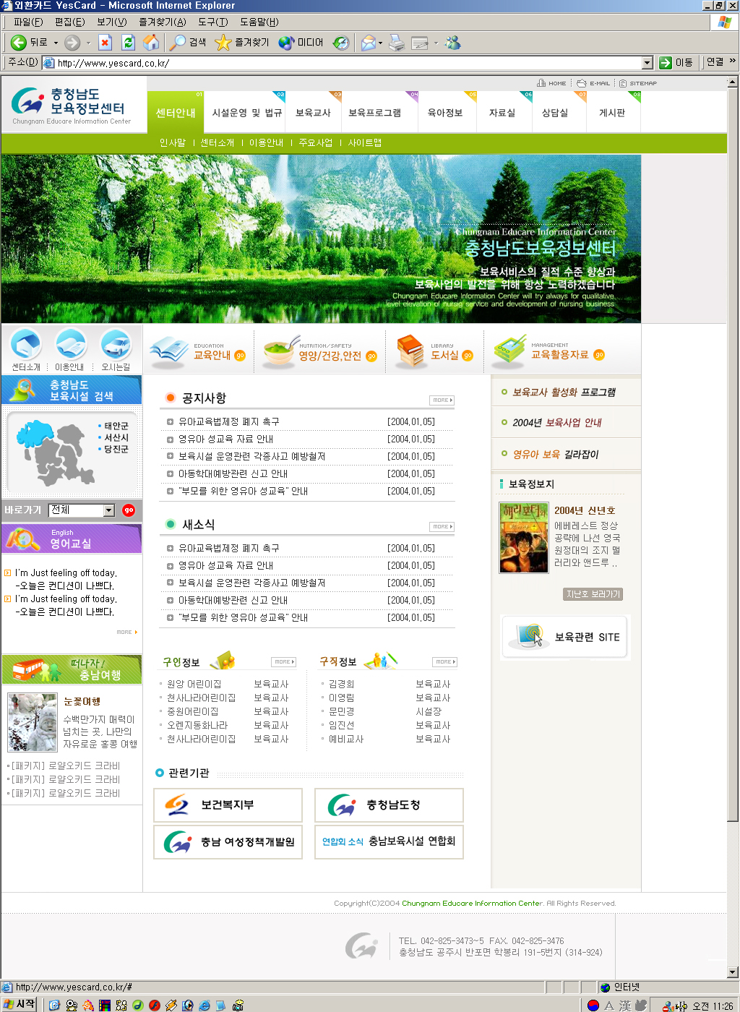Screen dimensions: 740x1012
Task: Click the Harry Potter book cover thumbnail
Action: pyautogui.click(x=524, y=538)
